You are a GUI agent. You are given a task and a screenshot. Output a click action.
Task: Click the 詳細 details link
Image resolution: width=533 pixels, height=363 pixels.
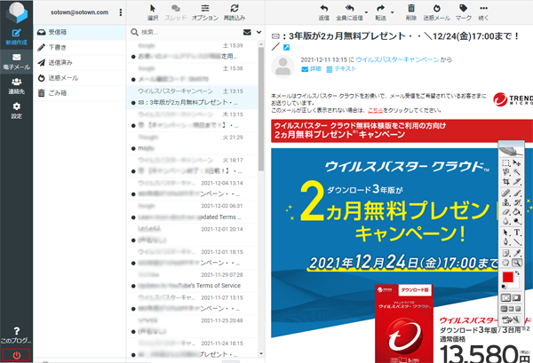(312, 69)
